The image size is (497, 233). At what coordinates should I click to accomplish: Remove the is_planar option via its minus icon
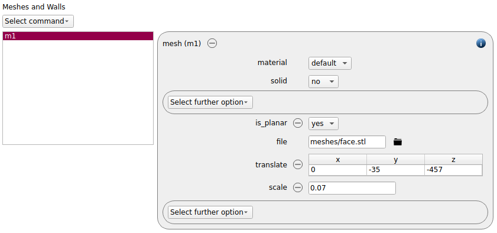pyautogui.click(x=298, y=123)
